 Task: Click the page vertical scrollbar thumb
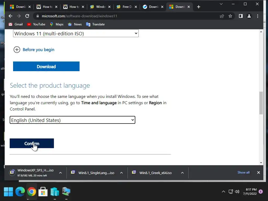point(261,103)
